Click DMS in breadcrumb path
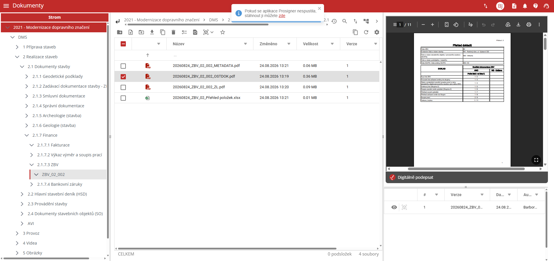This screenshot has width=554, height=261. (x=213, y=20)
